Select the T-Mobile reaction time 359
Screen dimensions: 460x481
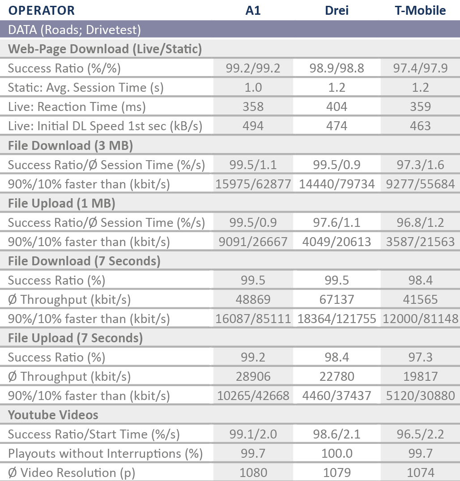click(x=421, y=107)
